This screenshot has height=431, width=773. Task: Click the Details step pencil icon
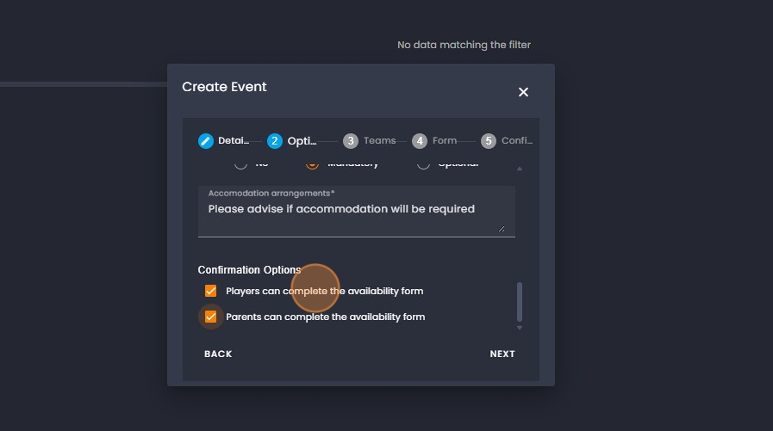click(x=205, y=141)
